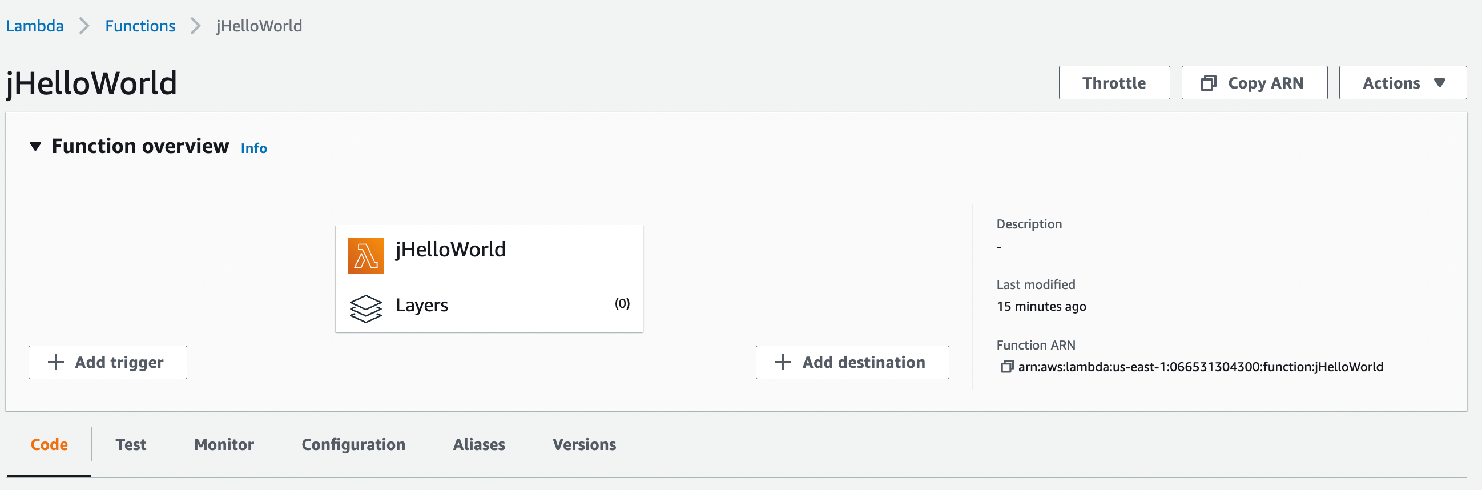Click the orange Lambda function icon
This screenshot has width=1482, height=490.
click(365, 255)
